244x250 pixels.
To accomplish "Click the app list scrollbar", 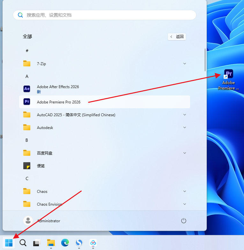I will (205, 60).
